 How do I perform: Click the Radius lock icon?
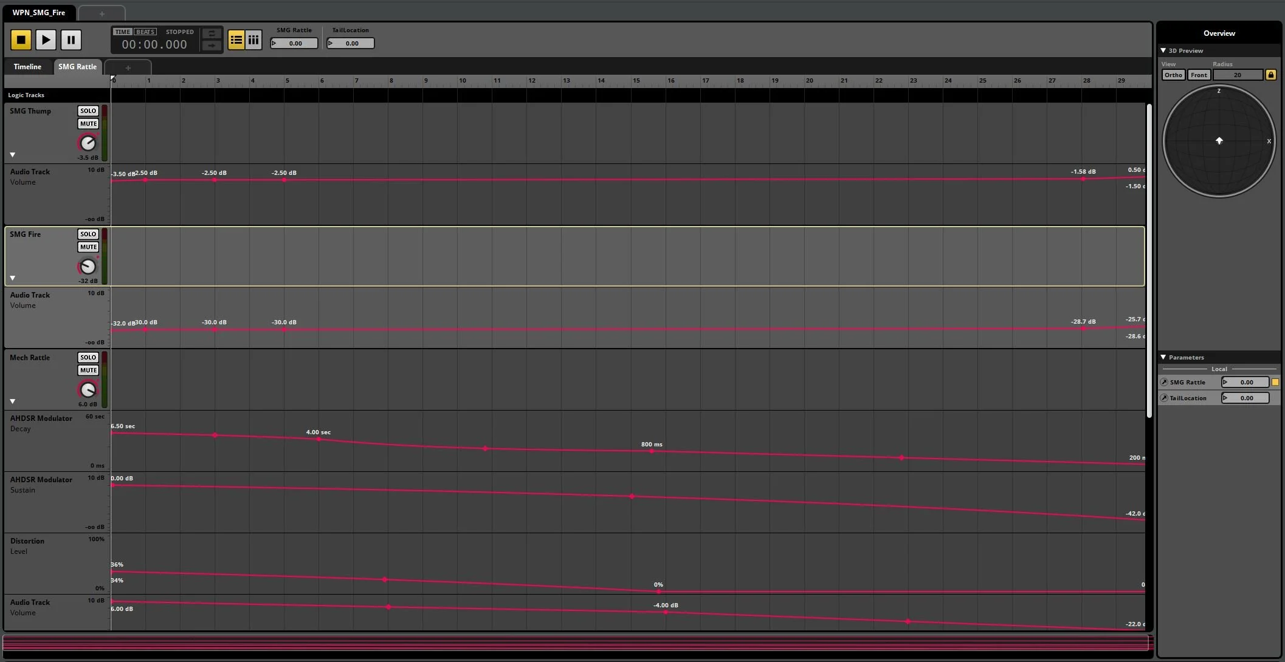pyautogui.click(x=1270, y=75)
